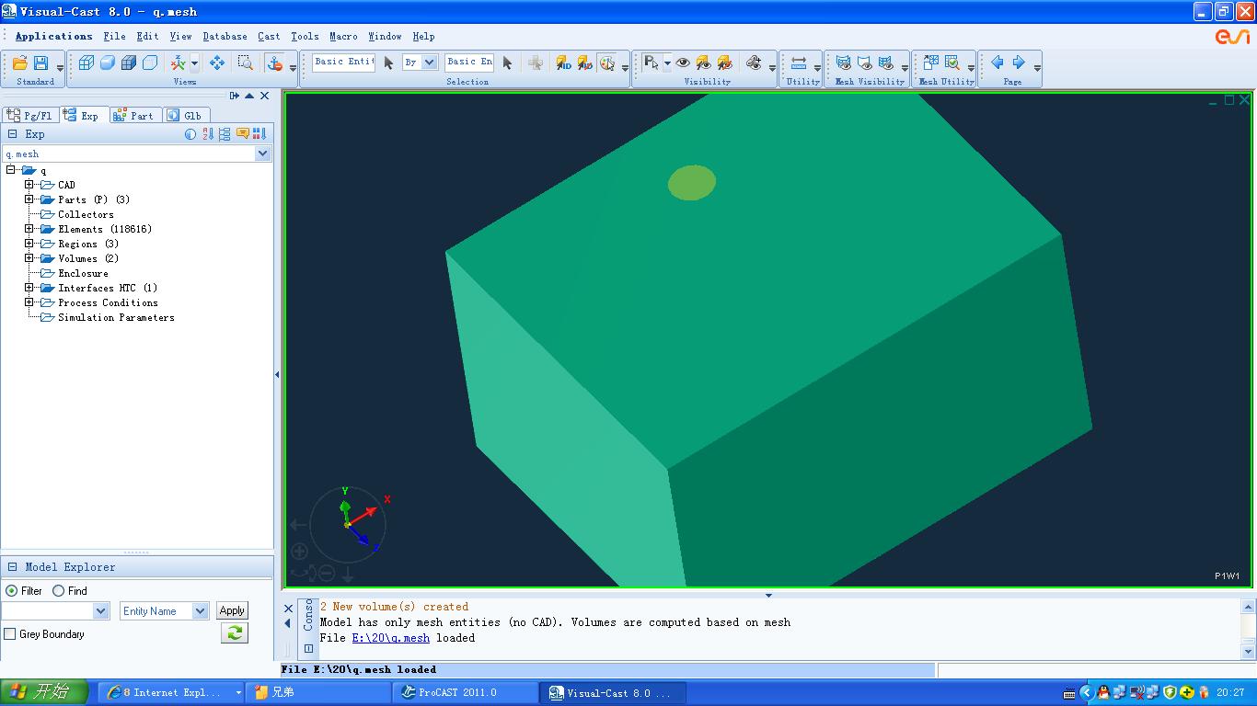Switch to the Part tab
The height and width of the screenshot is (706, 1257).
(x=134, y=115)
